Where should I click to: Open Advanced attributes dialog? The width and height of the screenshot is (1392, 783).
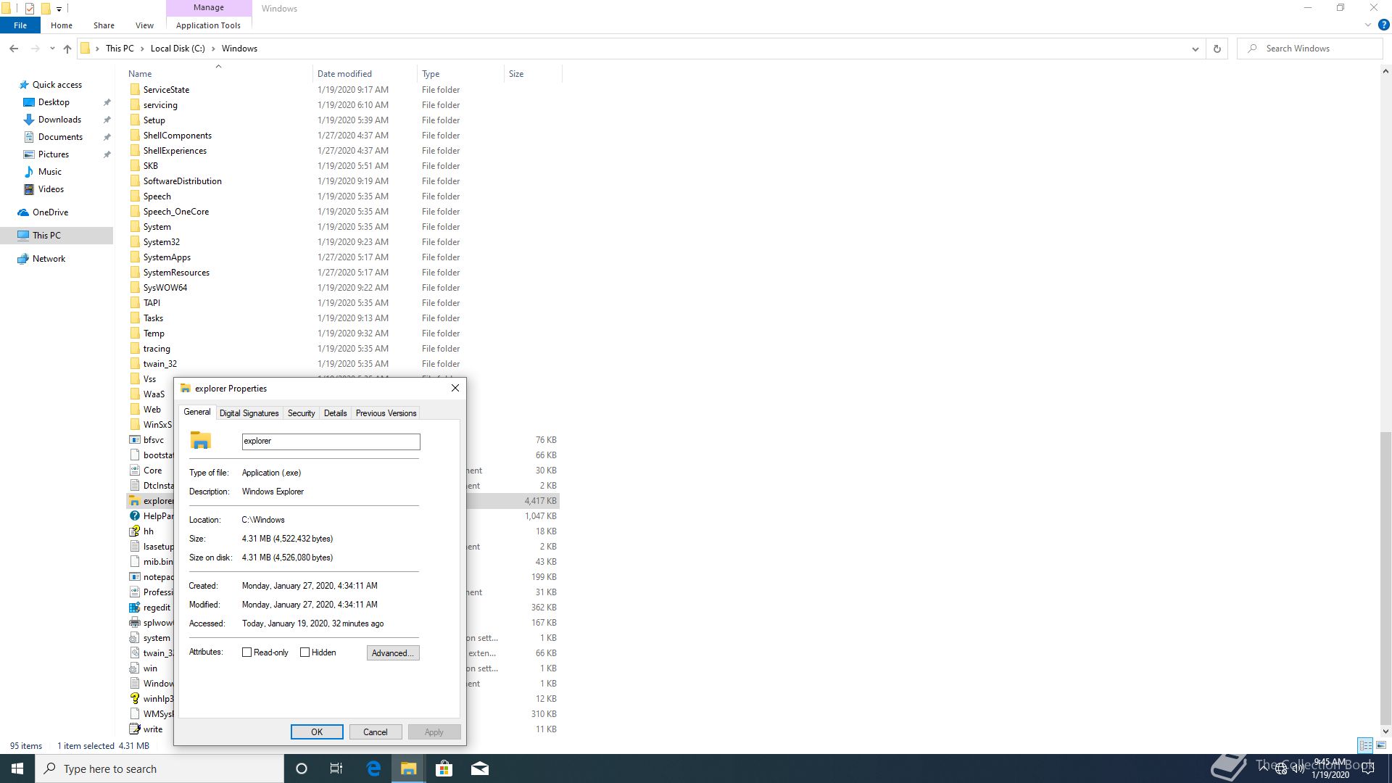pos(393,652)
